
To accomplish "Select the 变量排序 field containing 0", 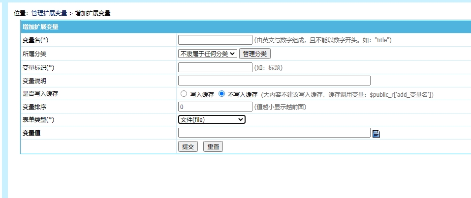I will [x=215, y=107].
